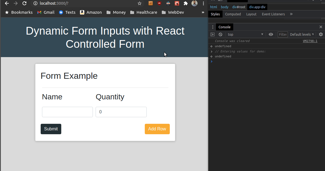Select body in DevTools breadcrumb

[x=224, y=7]
